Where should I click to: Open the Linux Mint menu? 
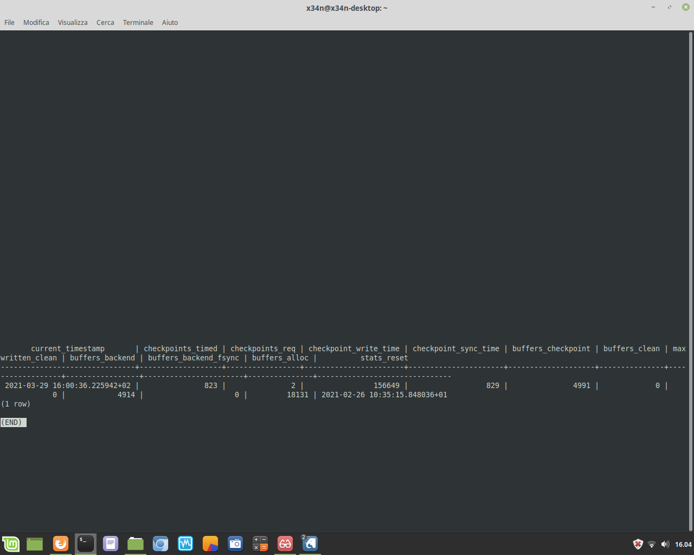[x=11, y=544]
